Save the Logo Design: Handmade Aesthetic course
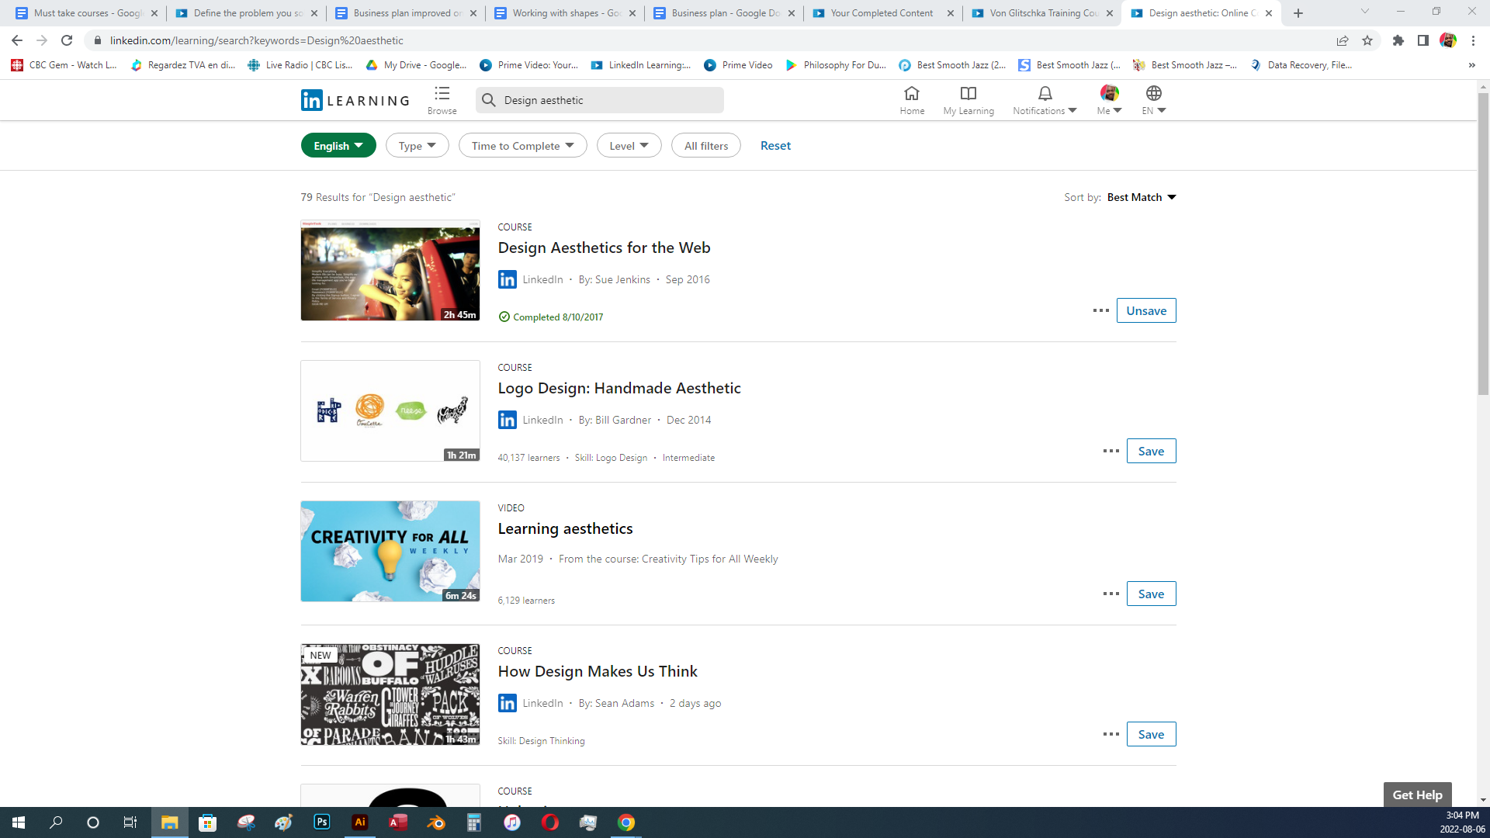Screen dimensions: 1490x838 [x=1150, y=451]
